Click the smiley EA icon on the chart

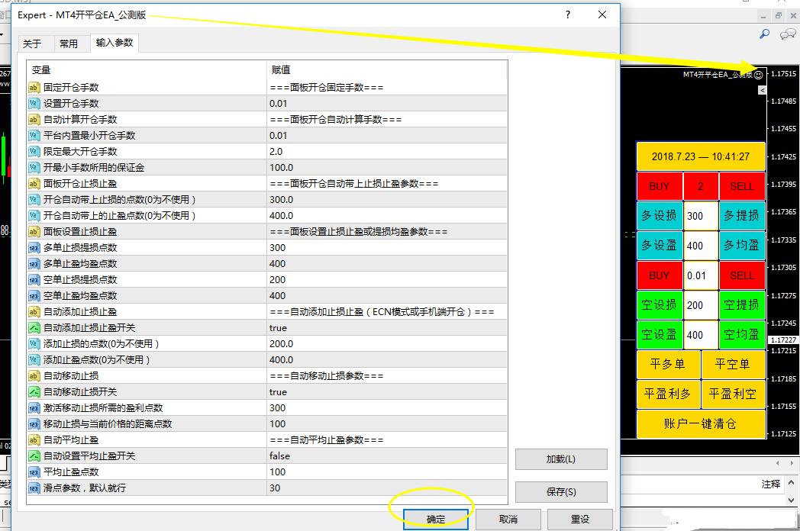(758, 75)
